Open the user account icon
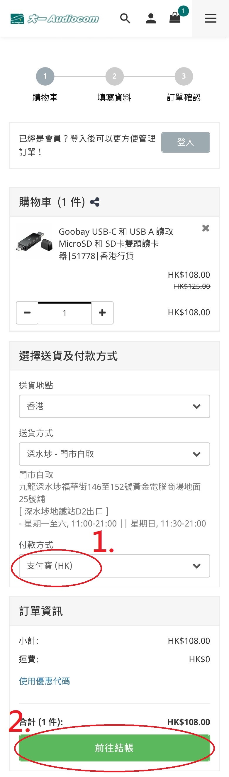This screenshot has width=229, height=777. tap(150, 18)
